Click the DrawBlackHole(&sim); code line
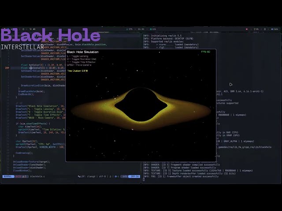The image size is (282, 211). (x=31, y=91)
